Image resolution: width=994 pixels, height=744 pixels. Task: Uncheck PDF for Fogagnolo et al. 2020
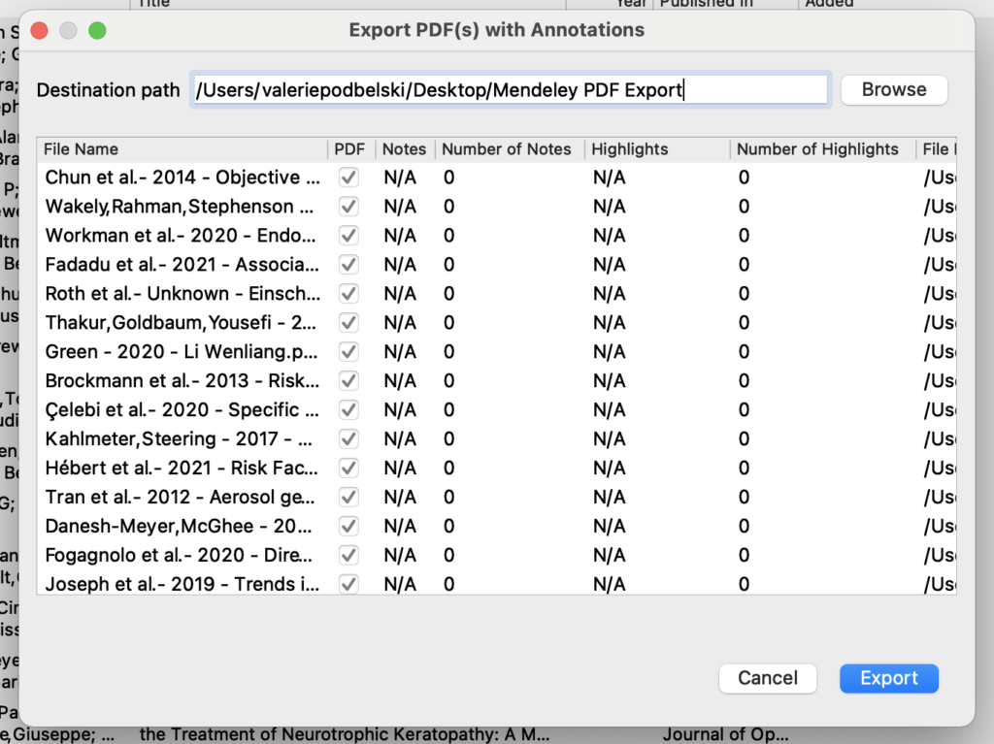[x=349, y=556]
